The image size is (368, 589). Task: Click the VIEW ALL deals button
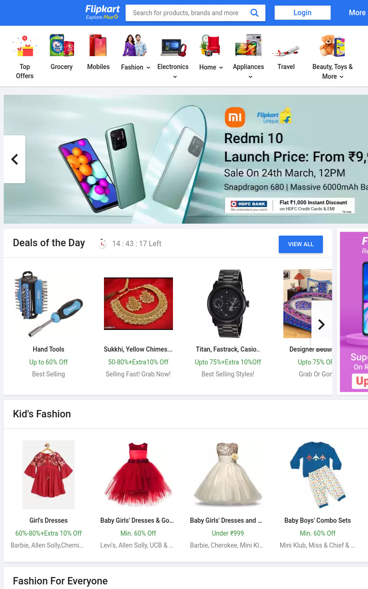pyautogui.click(x=301, y=244)
